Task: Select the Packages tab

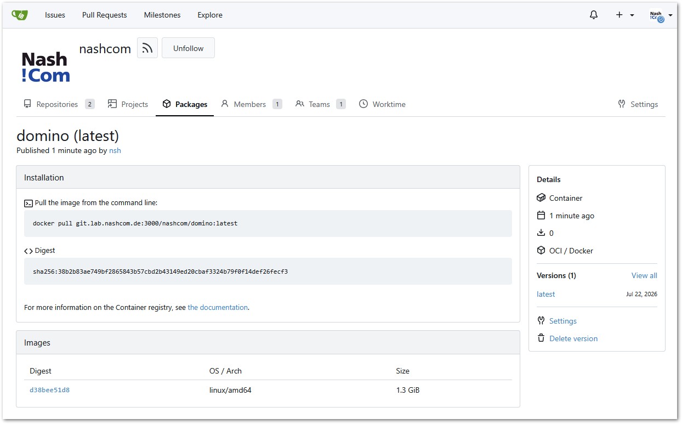Action: tap(185, 104)
